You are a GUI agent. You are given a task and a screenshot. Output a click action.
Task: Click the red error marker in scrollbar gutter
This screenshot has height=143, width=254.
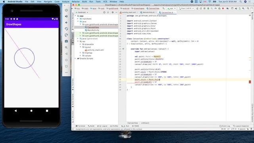250,82
